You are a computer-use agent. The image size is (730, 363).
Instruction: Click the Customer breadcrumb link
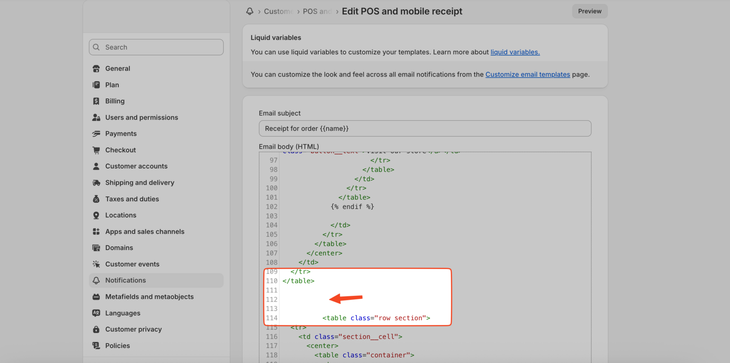278,11
